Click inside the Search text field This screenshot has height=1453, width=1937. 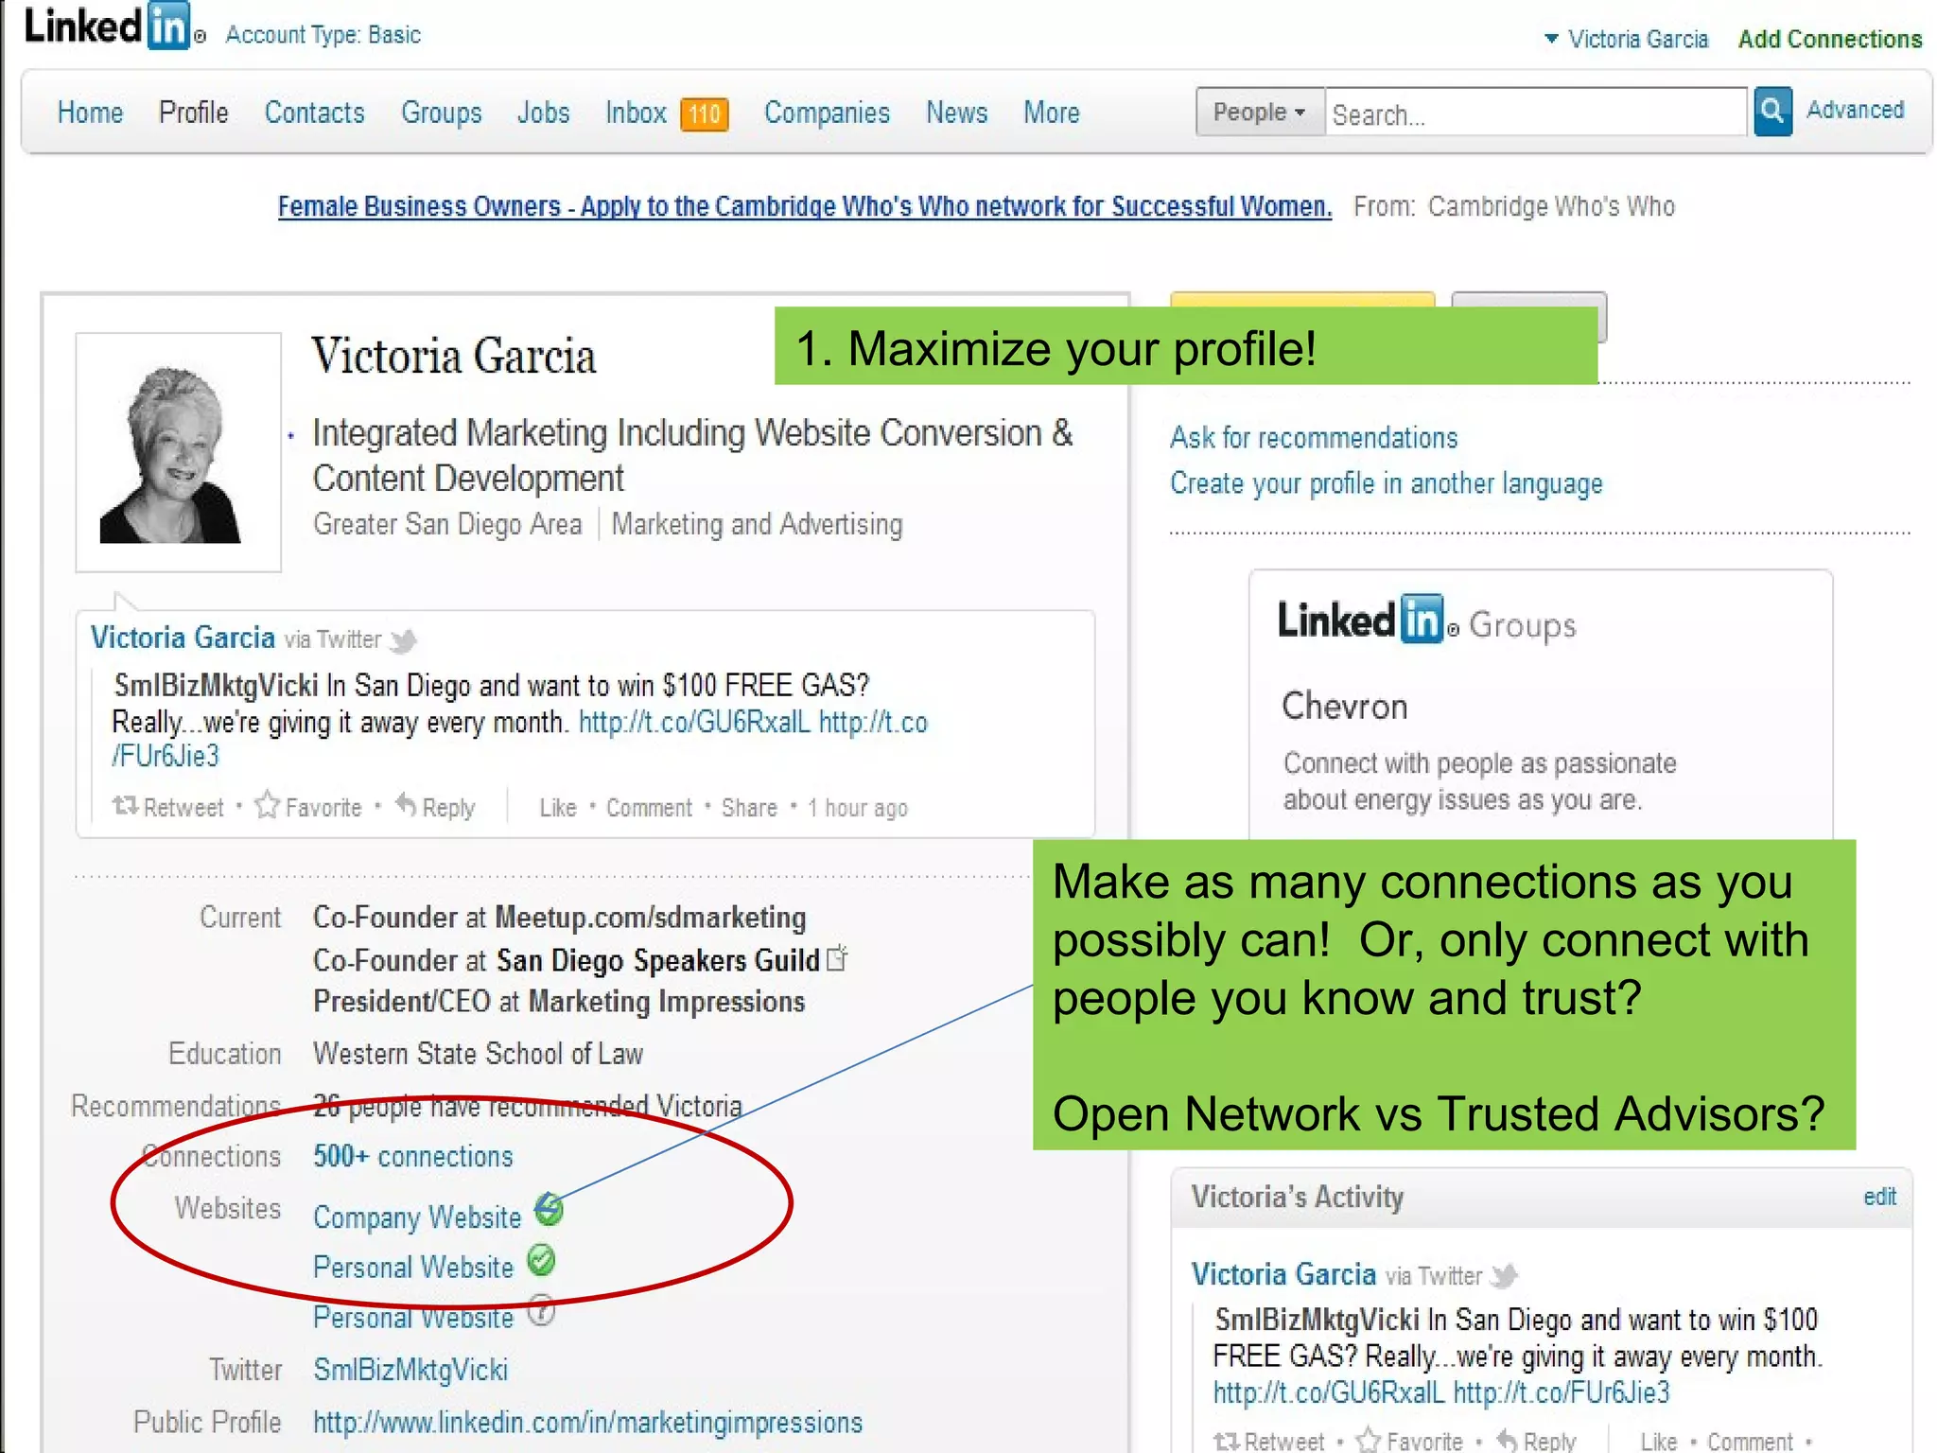point(1536,113)
